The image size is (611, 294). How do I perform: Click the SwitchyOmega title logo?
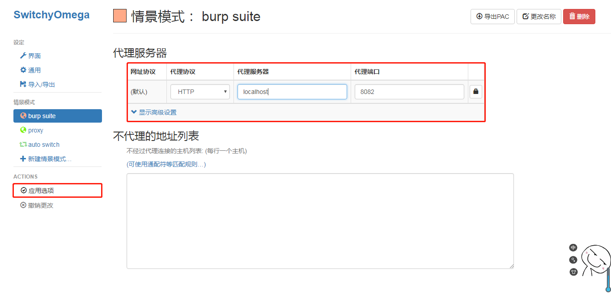pos(51,15)
